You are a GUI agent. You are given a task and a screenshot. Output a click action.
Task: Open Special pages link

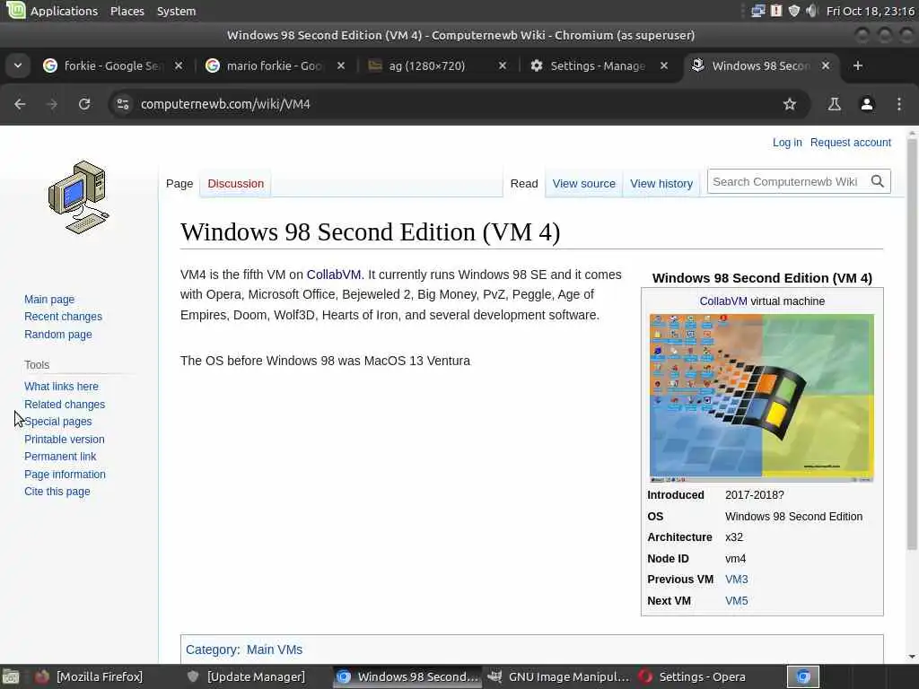(58, 422)
